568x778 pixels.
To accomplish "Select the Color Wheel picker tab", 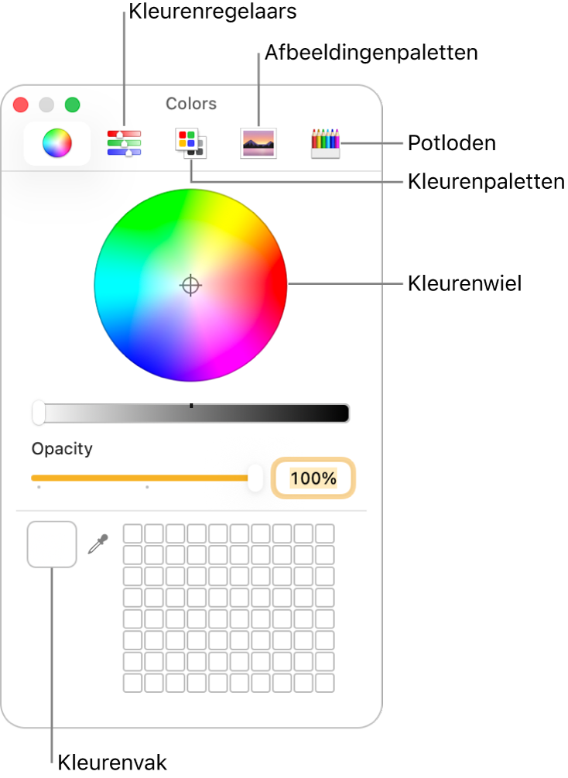I will point(56,143).
